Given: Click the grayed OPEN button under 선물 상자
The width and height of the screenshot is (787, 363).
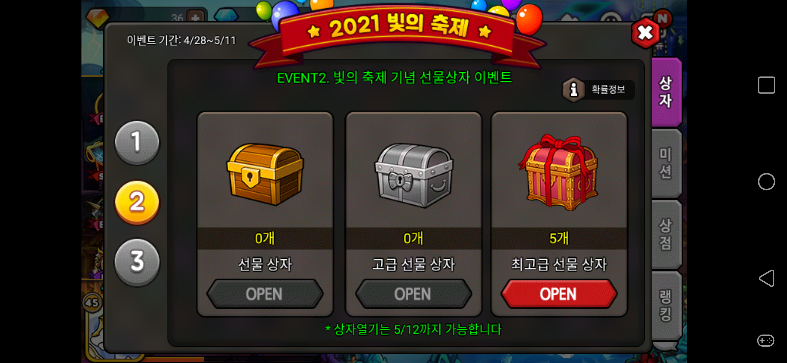Looking at the screenshot, I should coord(265,294).
